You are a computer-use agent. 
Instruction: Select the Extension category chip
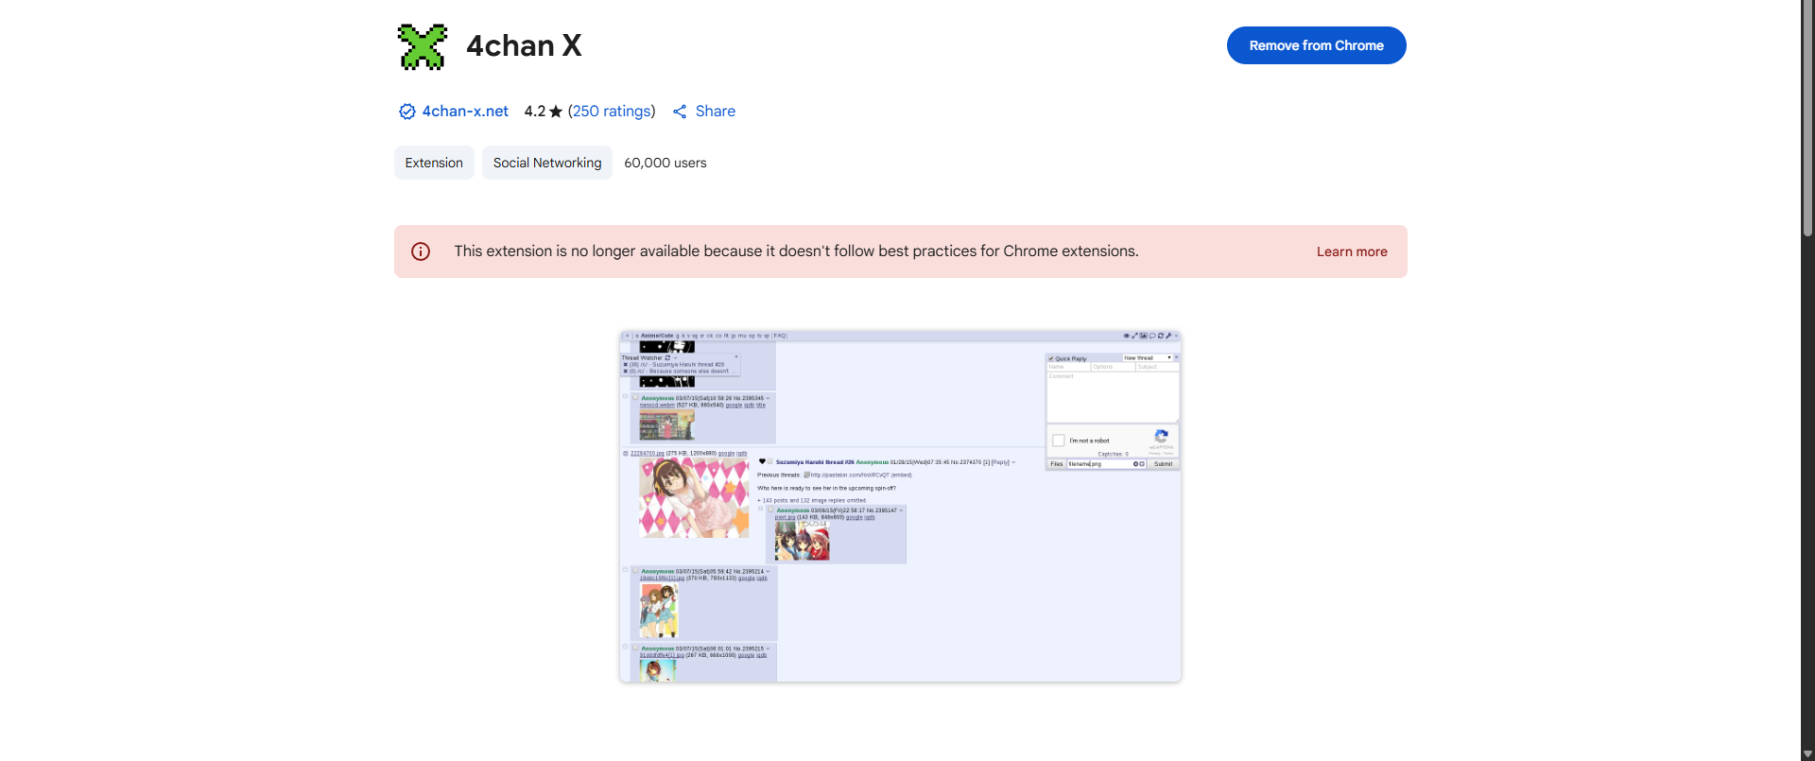click(x=434, y=163)
